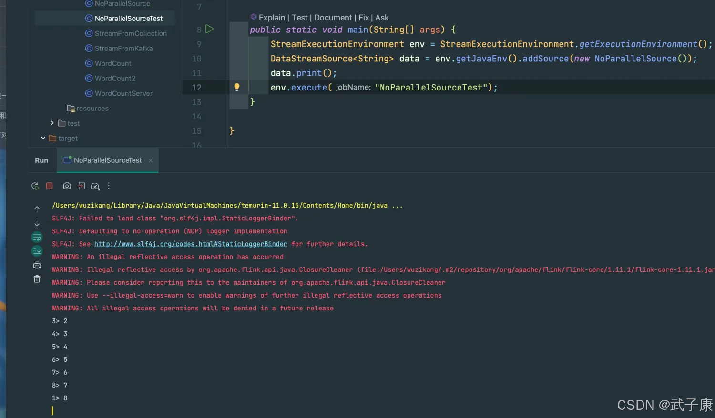This screenshot has width=715, height=418.
Task: Clear all console output trash icon
Action: pos(37,279)
